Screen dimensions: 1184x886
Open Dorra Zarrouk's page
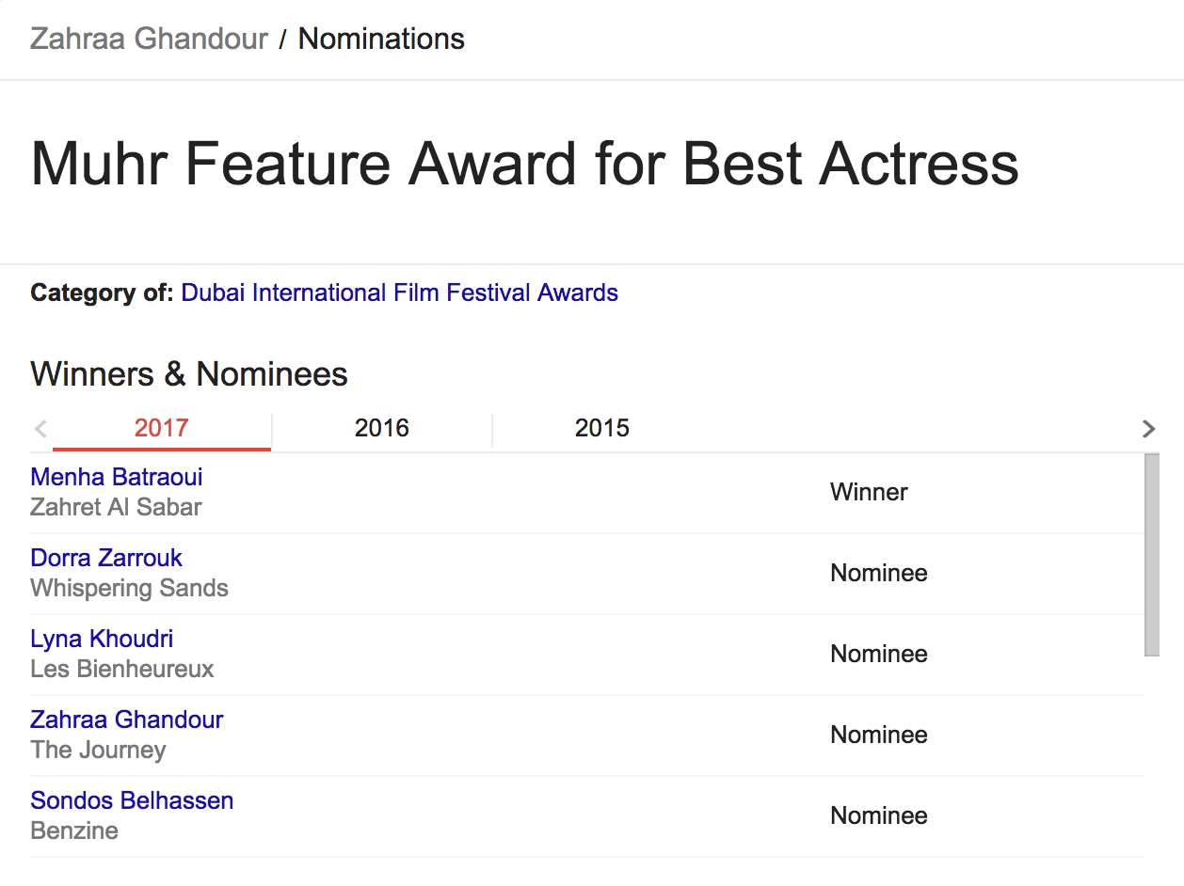point(106,558)
